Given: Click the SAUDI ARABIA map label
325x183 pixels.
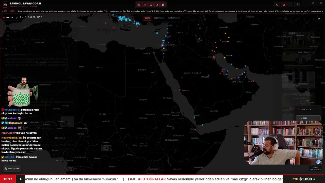Looking at the screenshot, I should (192, 73).
